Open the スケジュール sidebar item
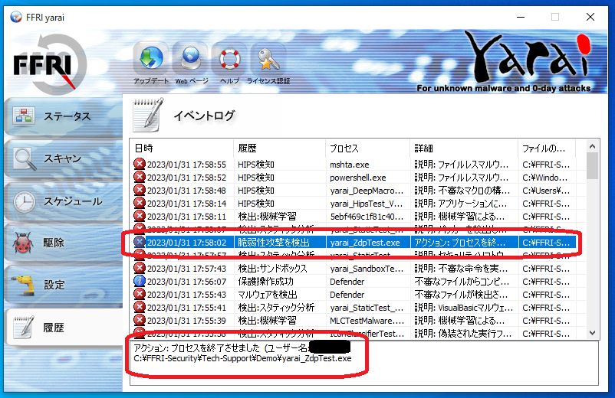 pos(64,201)
